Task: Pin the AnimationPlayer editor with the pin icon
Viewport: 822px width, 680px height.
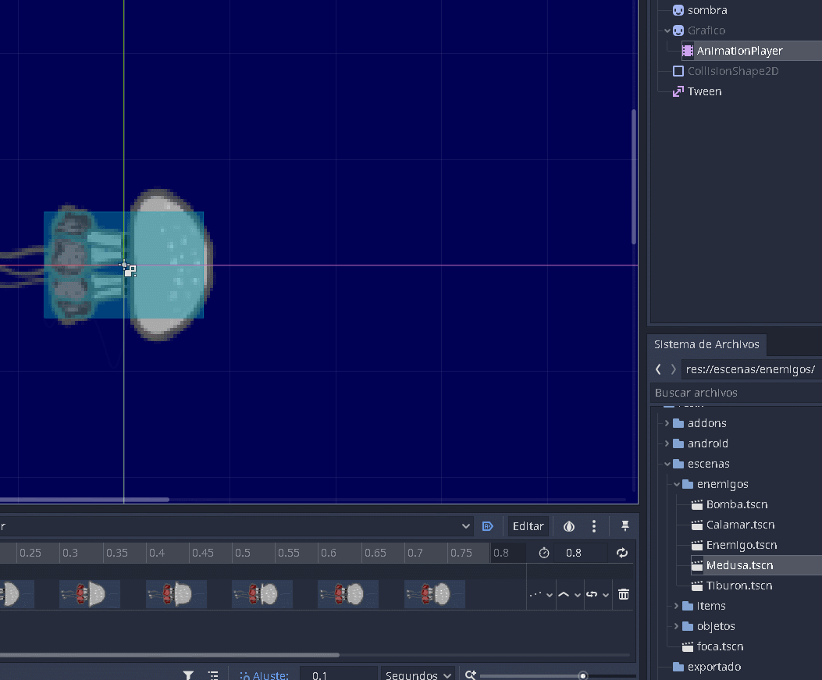Action: [625, 526]
